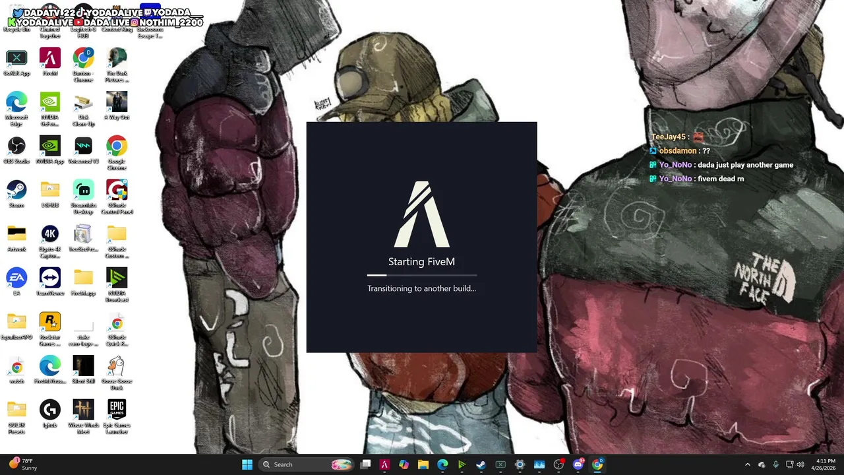Click the FiveM loading progress bar
The width and height of the screenshot is (844, 475).
(x=422, y=275)
